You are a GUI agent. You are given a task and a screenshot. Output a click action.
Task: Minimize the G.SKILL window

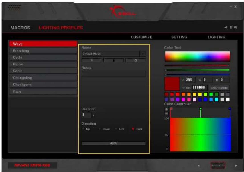tap(231, 7)
